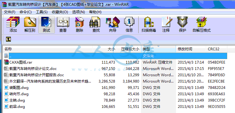The image size is (235, 113).
Task: Select 前梁.dwg file icon
Action: pyautogui.click(x=6, y=107)
